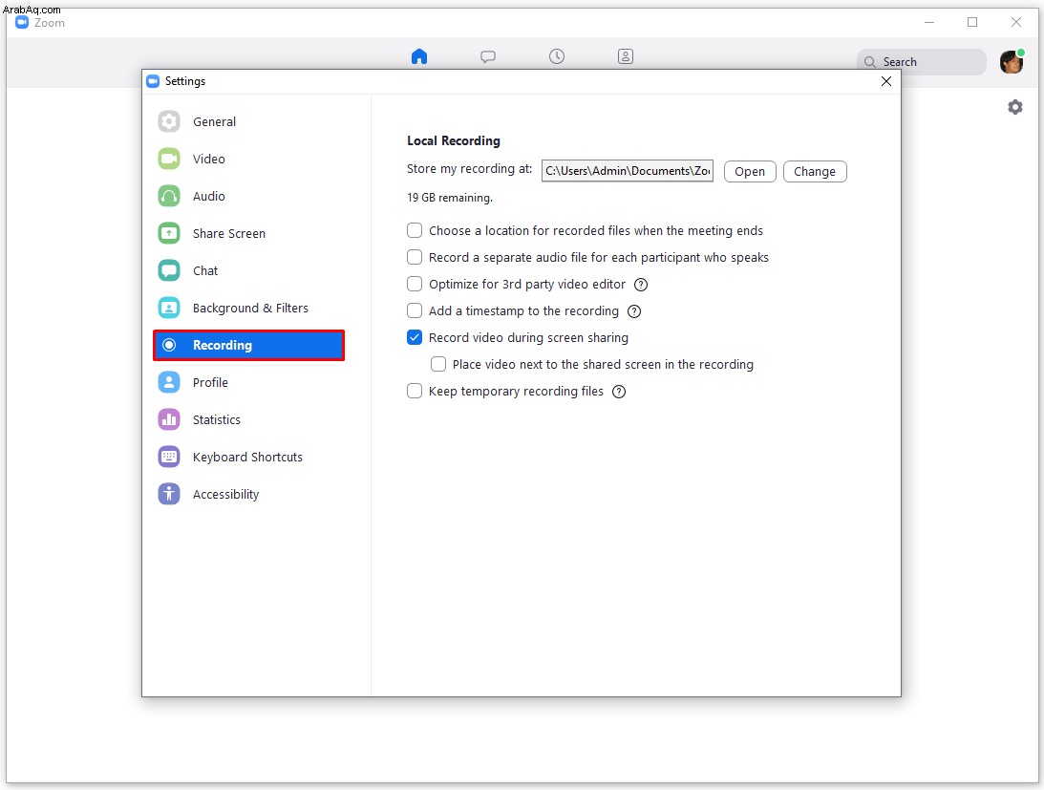Click the Chat bubble icon in sidebar
Image resolution: width=1044 pixels, height=790 pixels.
coord(169,270)
